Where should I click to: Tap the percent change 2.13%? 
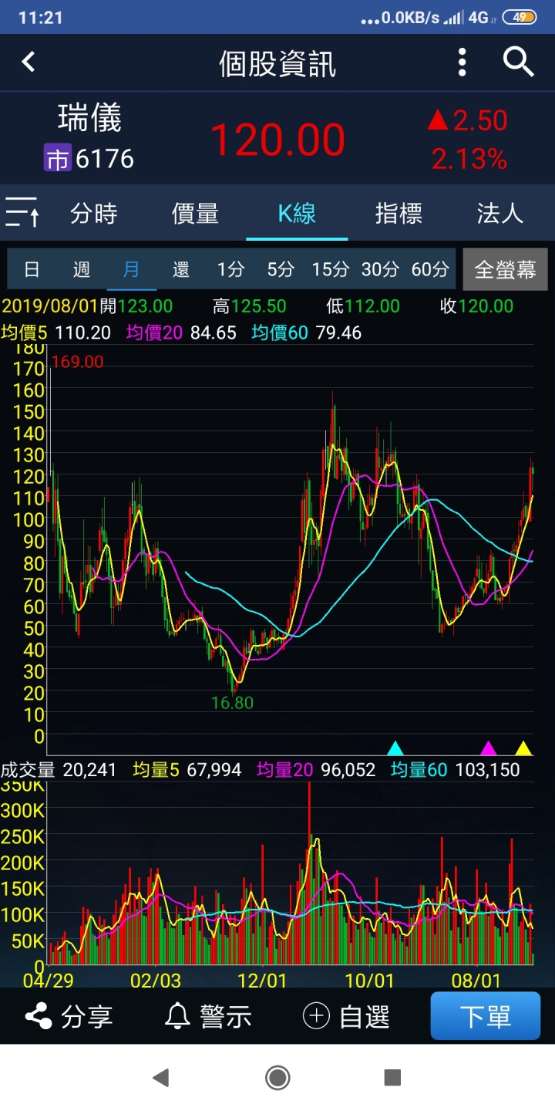coord(469,160)
